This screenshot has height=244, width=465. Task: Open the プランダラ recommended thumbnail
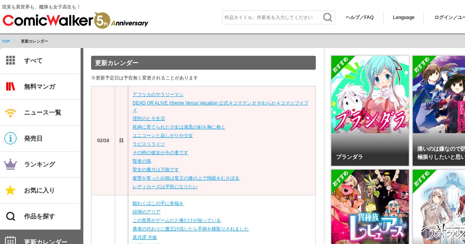click(x=370, y=111)
